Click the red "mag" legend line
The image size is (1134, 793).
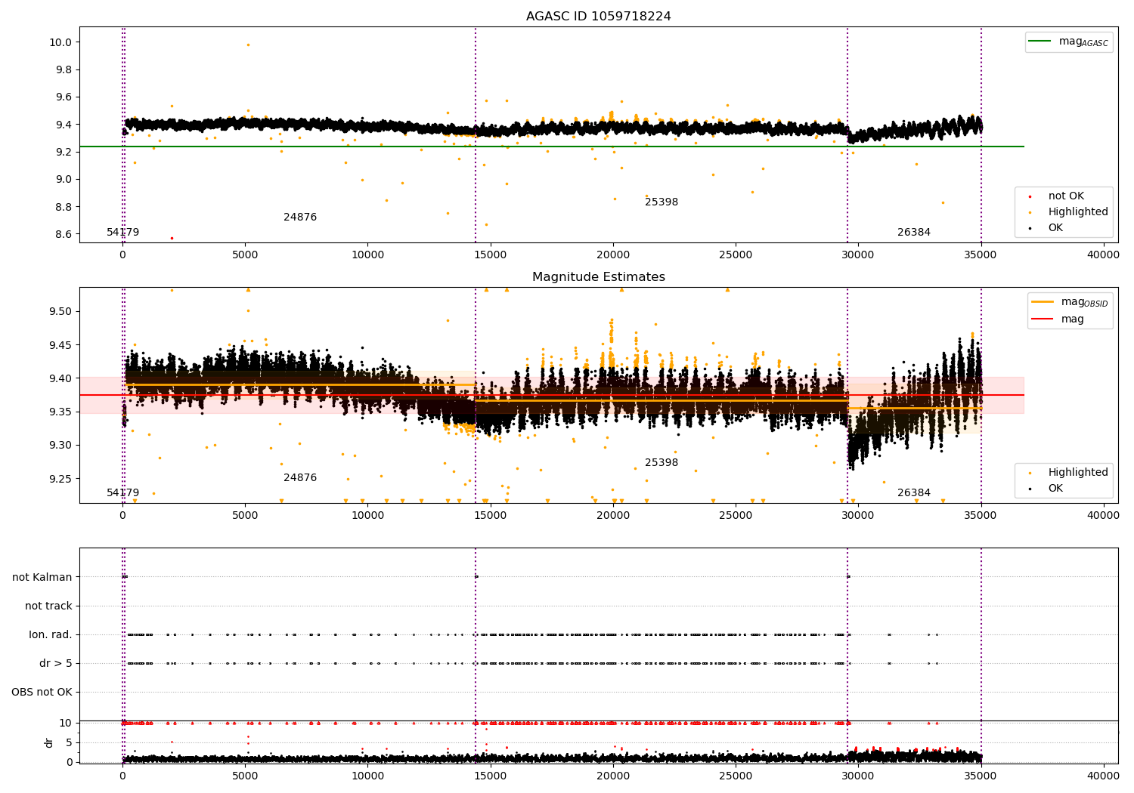(1043, 319)
